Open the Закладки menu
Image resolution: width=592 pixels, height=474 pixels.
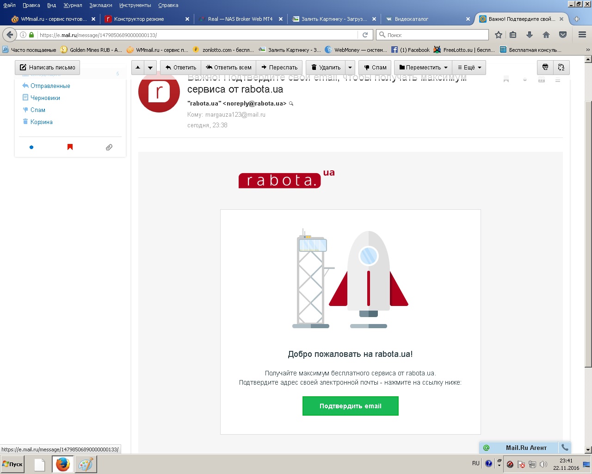[x=100, y=5]
